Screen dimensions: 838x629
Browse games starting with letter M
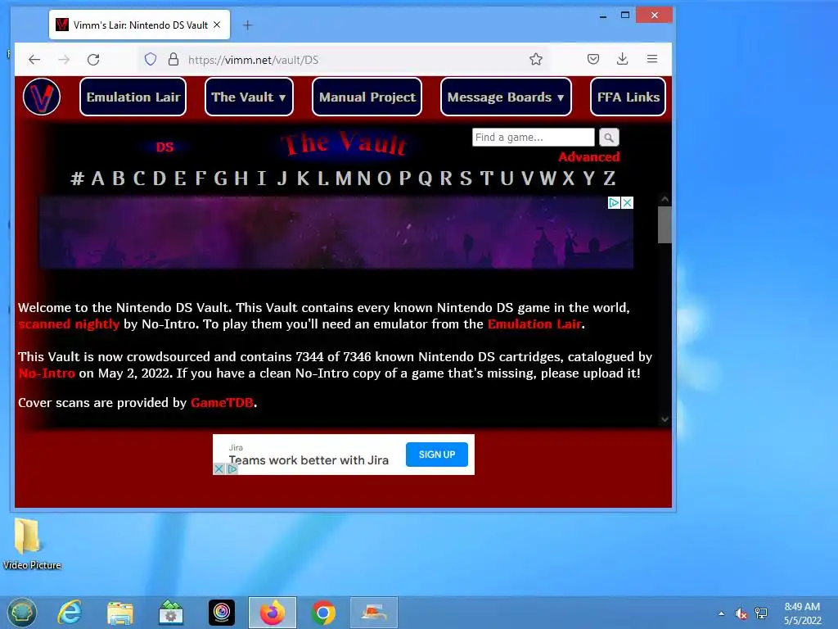(344, 178)
